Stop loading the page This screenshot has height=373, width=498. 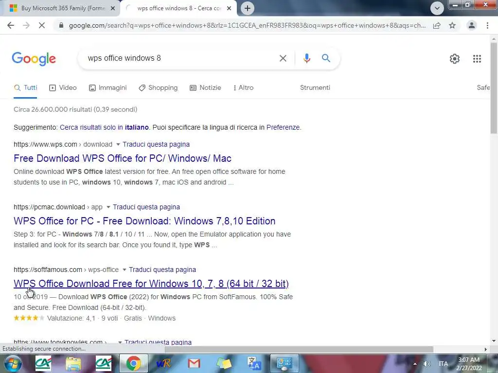click(42, 25)
